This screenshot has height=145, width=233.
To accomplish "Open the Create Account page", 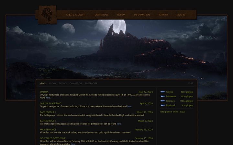I will click(76, 15).
